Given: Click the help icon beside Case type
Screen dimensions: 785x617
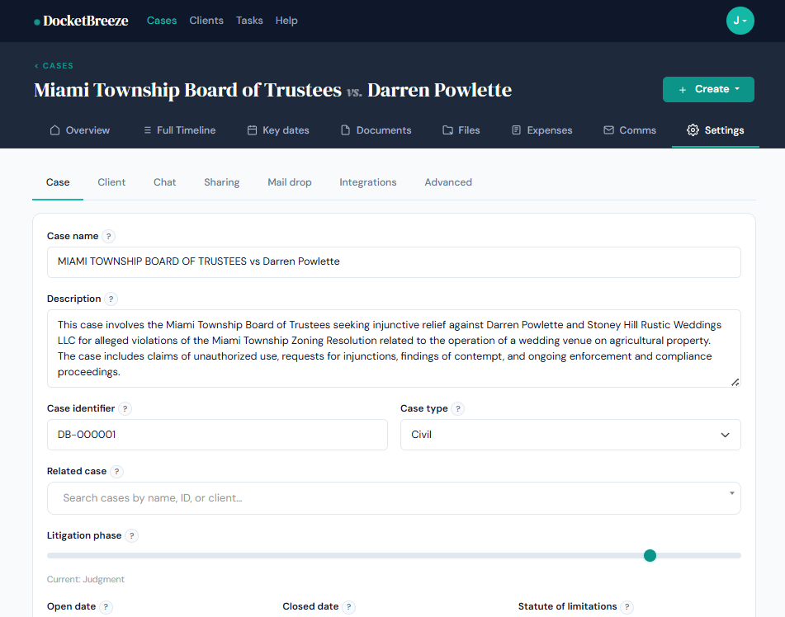Looking at the screenshot, I should tap(458, 409).
